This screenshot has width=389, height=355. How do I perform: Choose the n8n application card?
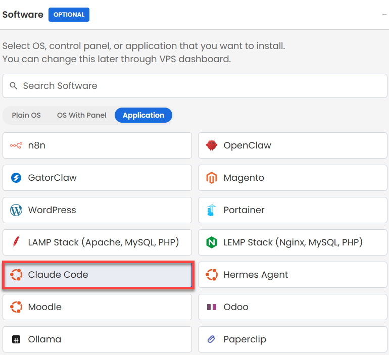(x=97, y=145)
